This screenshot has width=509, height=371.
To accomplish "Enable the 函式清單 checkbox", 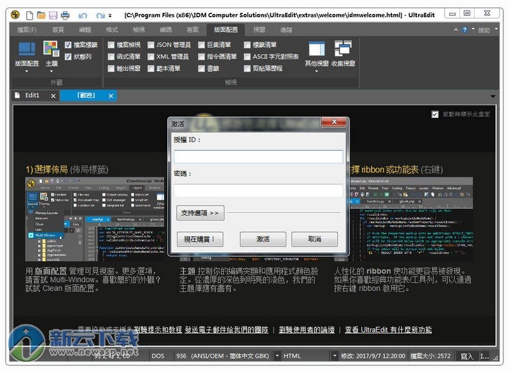I will coord(111,57).
